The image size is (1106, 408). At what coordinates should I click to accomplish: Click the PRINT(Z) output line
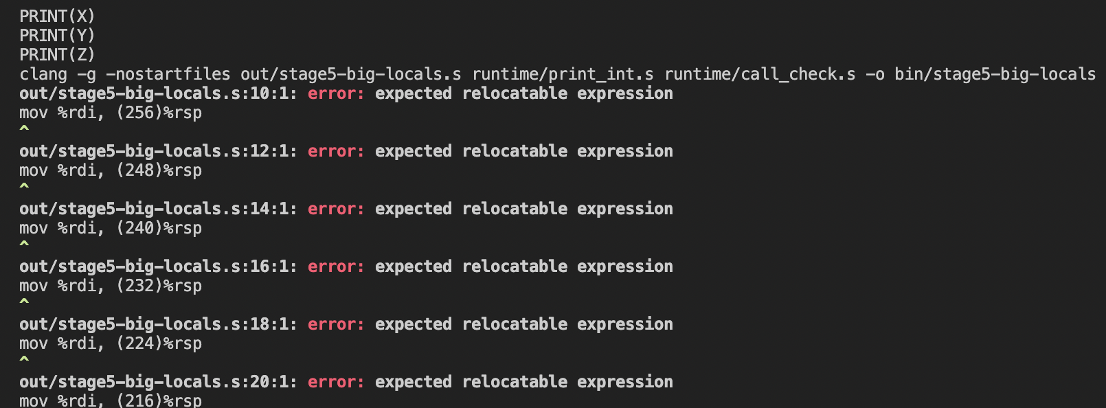click(57, 54)
